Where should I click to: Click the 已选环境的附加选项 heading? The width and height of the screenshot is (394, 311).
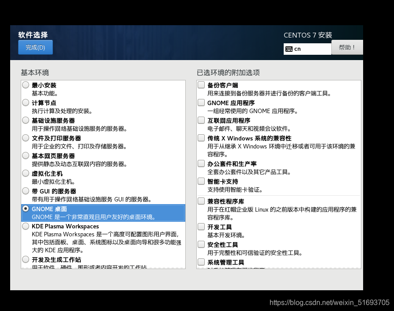[228, 73]
